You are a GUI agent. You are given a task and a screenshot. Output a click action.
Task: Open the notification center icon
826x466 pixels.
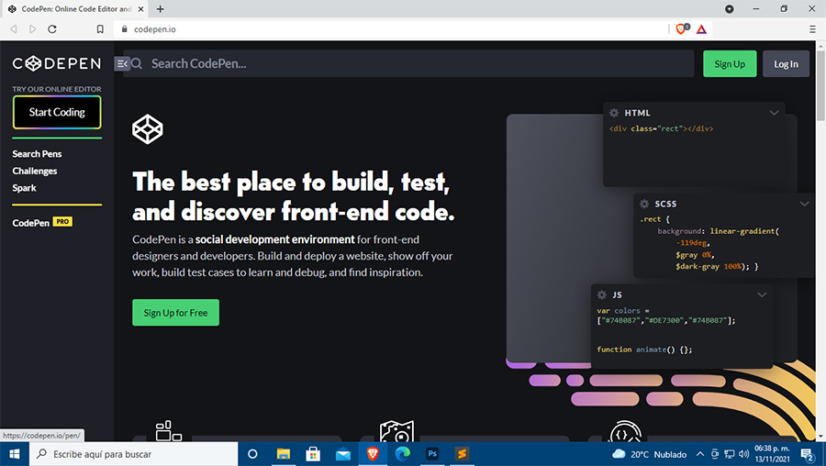(807, 454)
